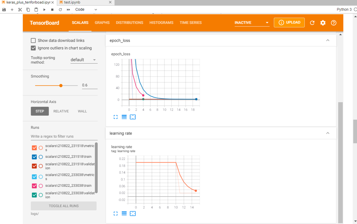
Task: Uncheck the 210822_233038\metrics run checkbox
Action: pyautogui.click(x=34, y=177)
